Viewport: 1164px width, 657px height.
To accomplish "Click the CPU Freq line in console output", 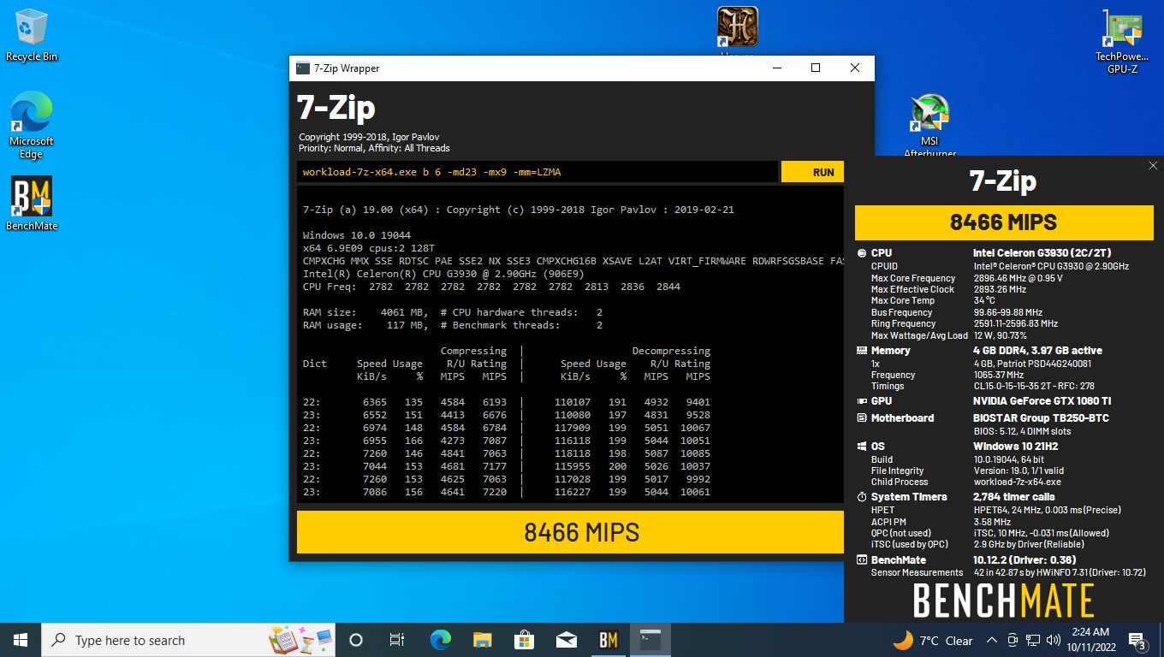I will [491, 287].
